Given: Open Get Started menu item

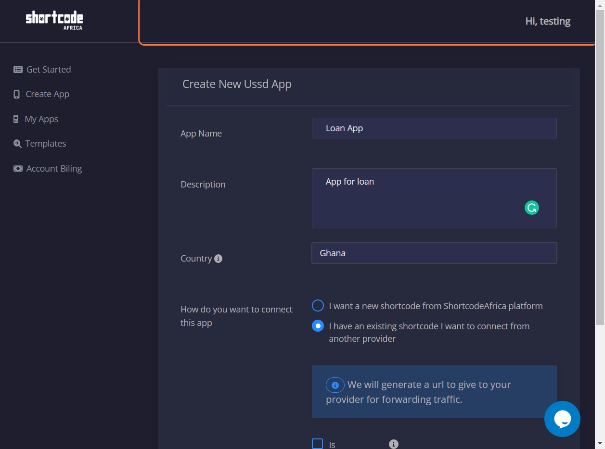Looking at the screenshot, I should click(42, 70).
